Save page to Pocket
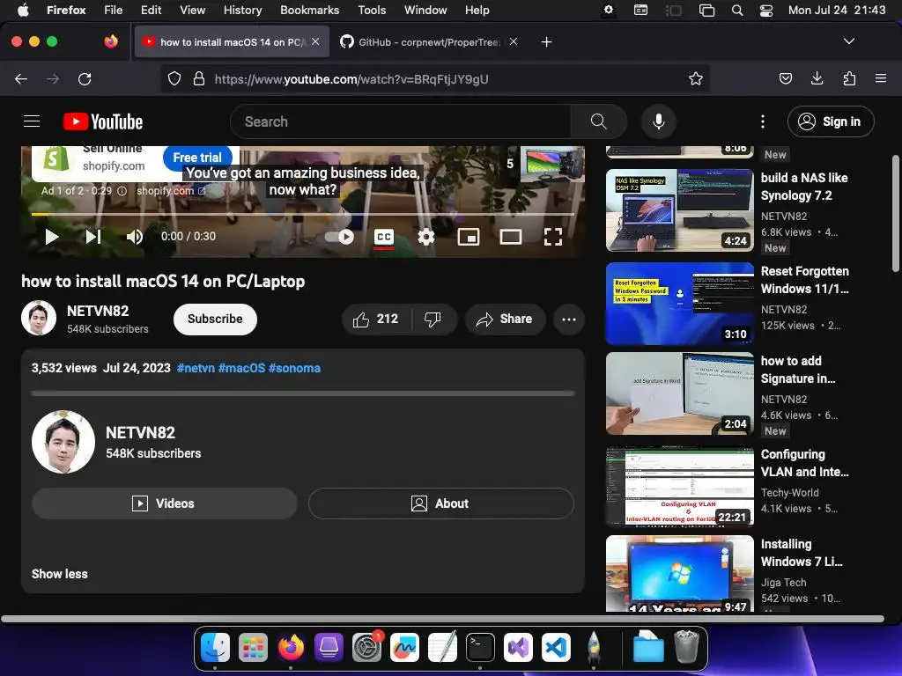 pos(785,78)
